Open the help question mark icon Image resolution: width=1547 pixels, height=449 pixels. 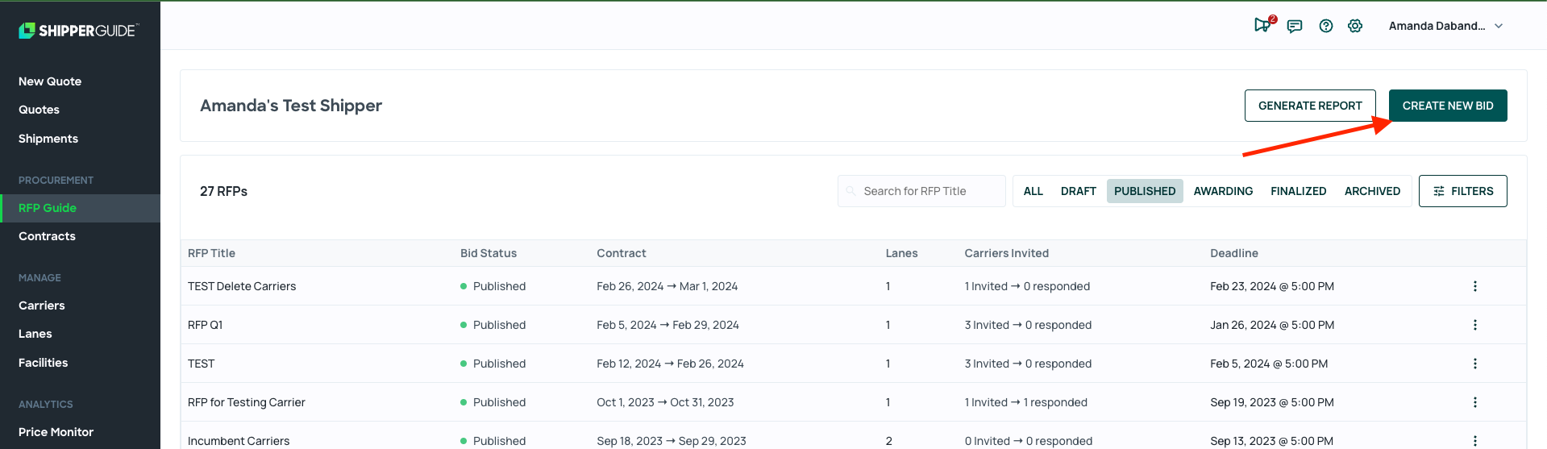point(1326,26)
